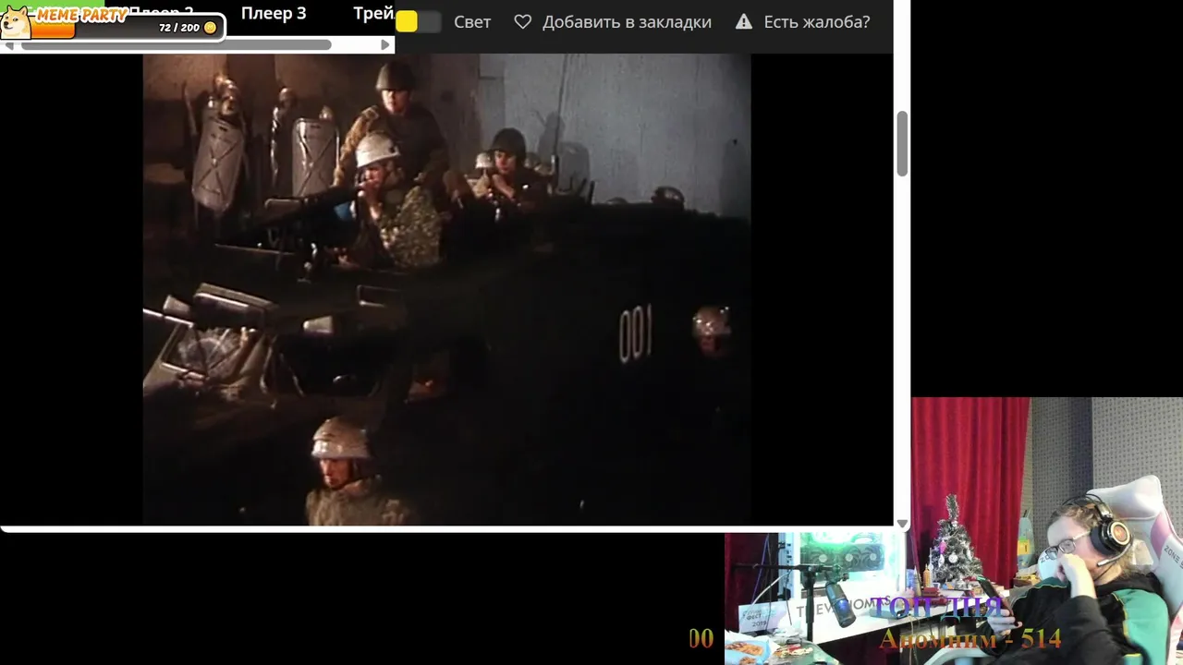Click the Meme Party doge logo
The width and height of the screenshot is (1183, 665).
(16, 22)
